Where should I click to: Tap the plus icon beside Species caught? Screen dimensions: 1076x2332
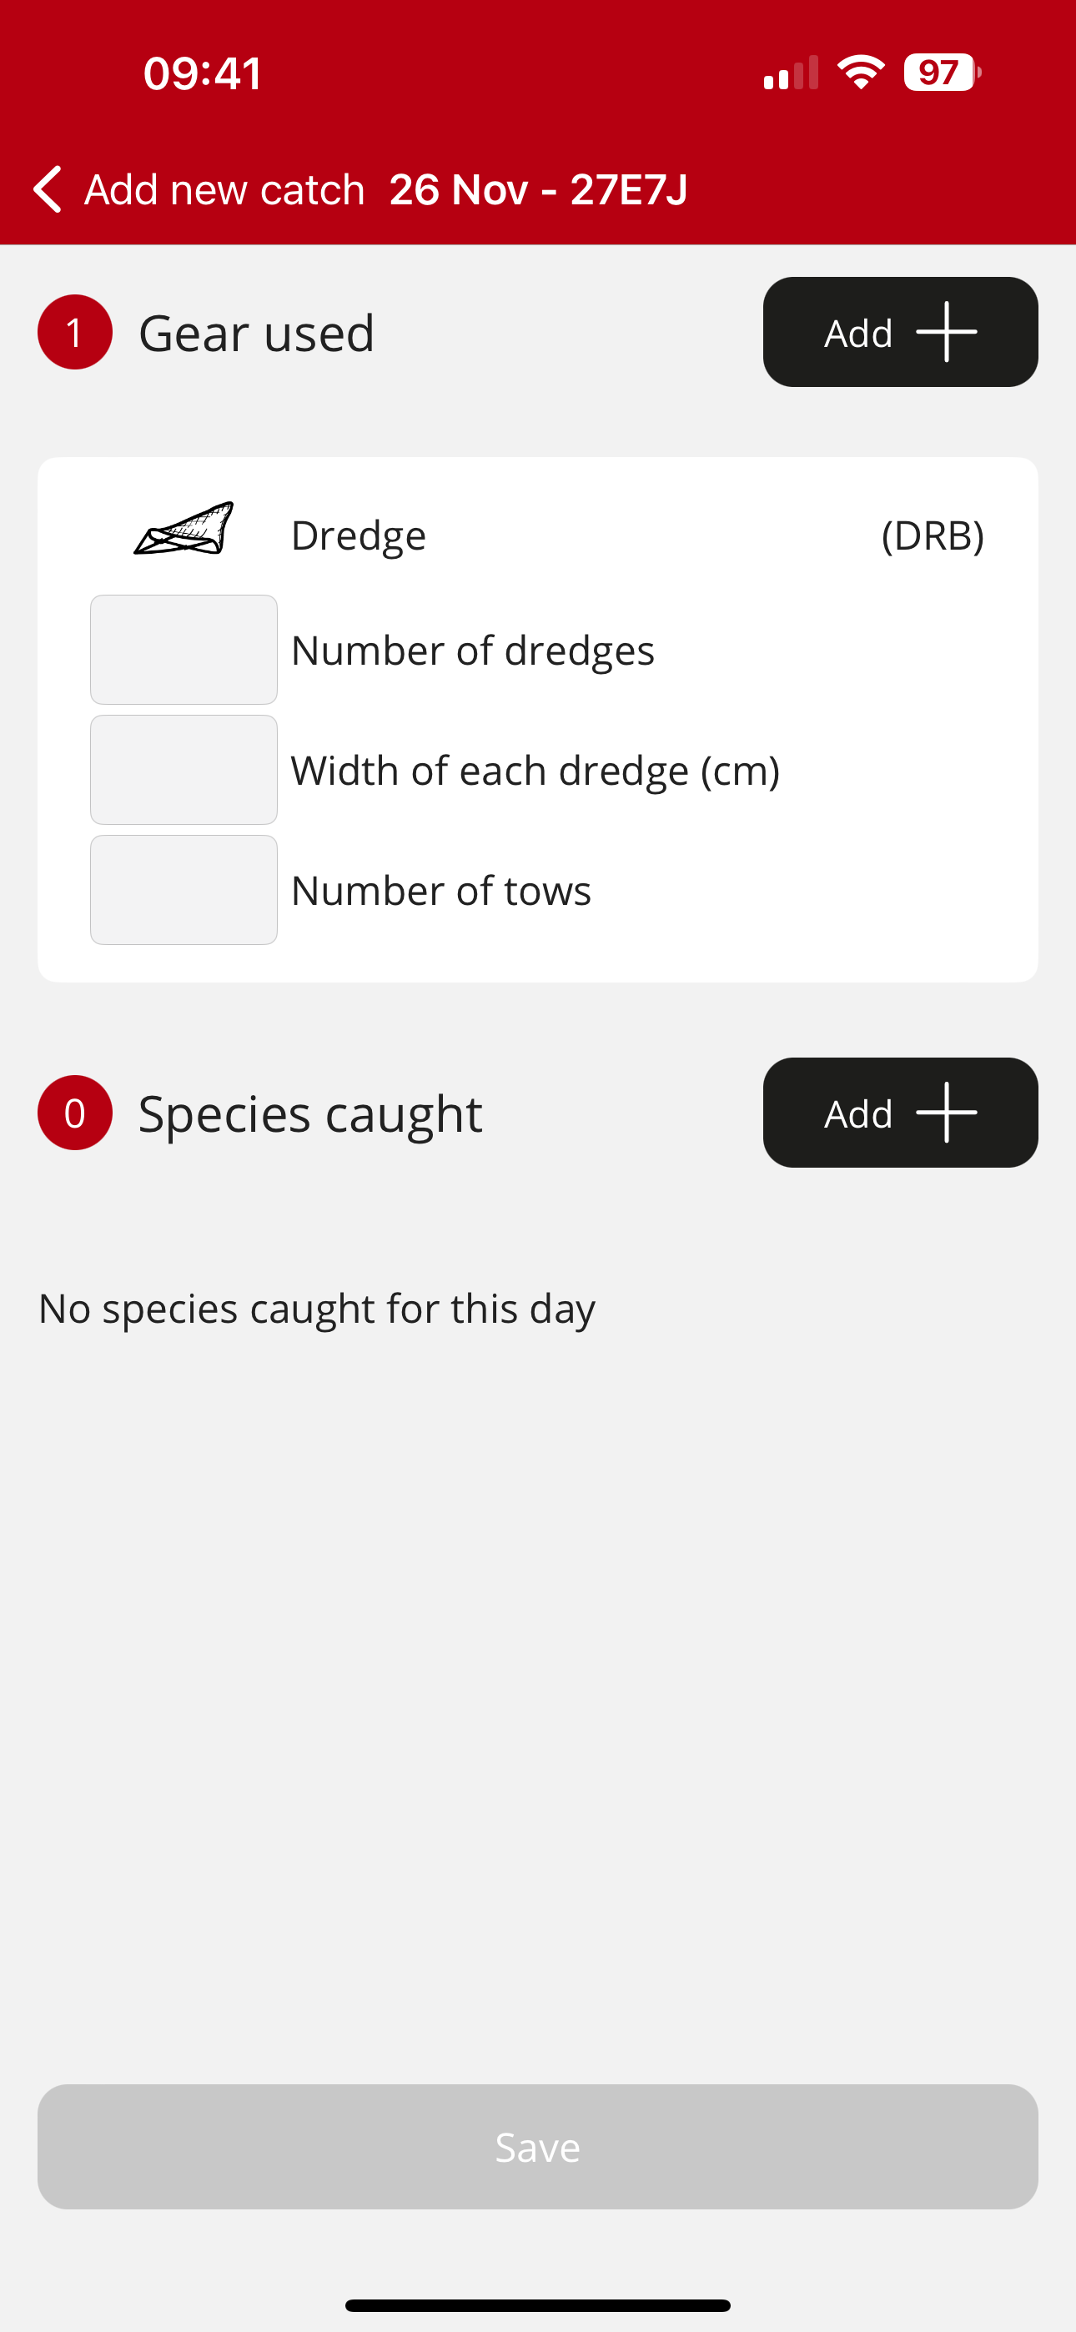click(946, 1113)
